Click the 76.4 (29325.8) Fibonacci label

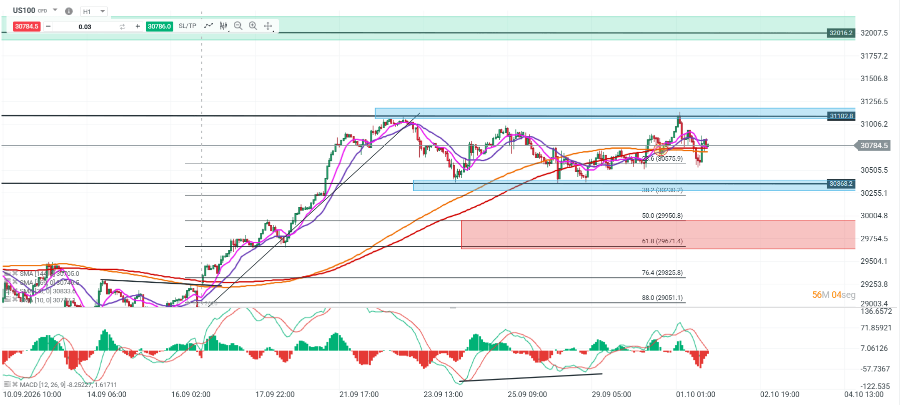[x=662, y=273]
